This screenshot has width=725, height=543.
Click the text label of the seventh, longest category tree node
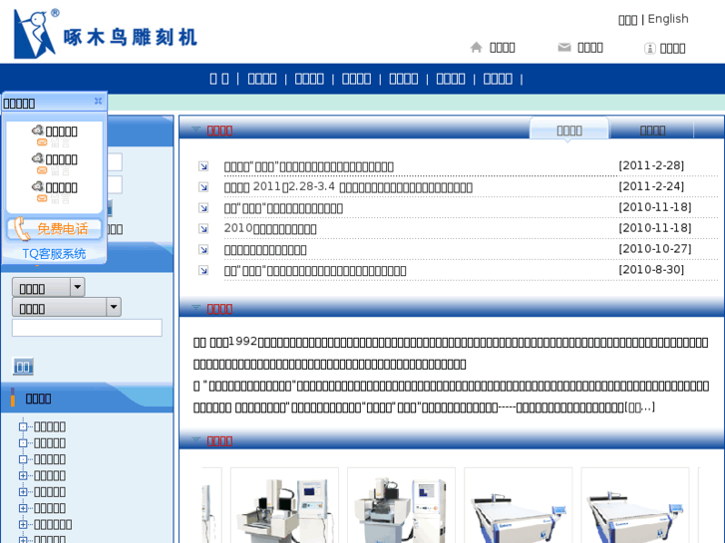pos(53,524)
